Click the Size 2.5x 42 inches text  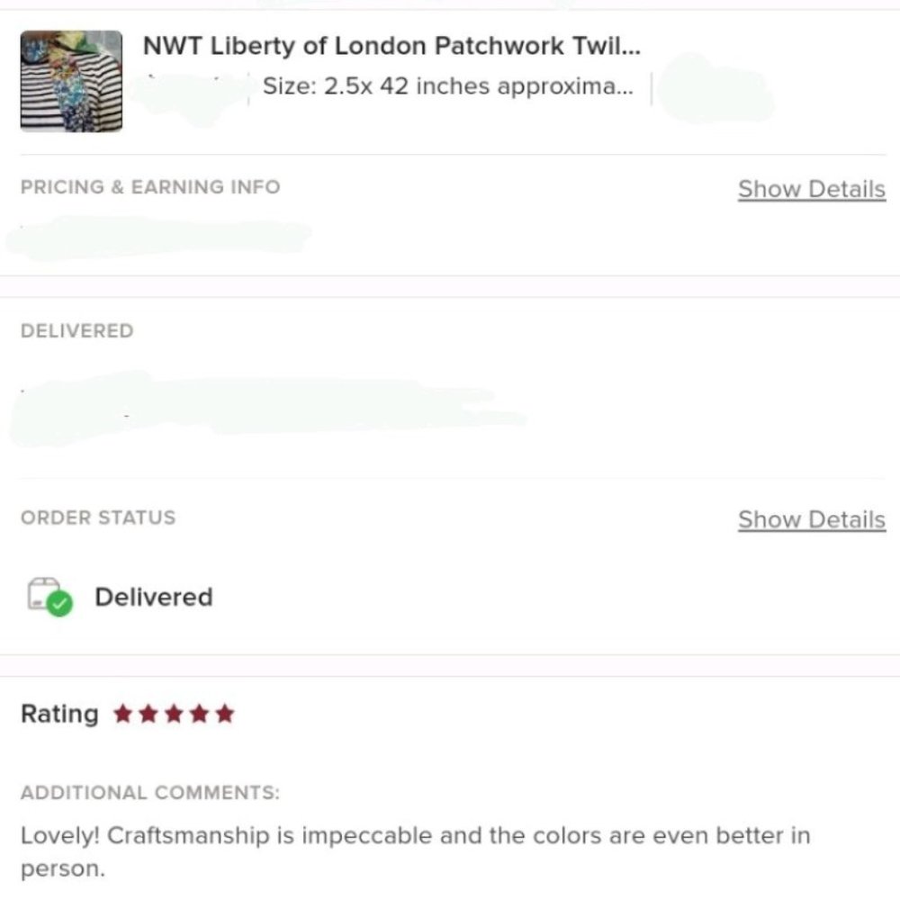pyautogui.click(x=447, y=87)
